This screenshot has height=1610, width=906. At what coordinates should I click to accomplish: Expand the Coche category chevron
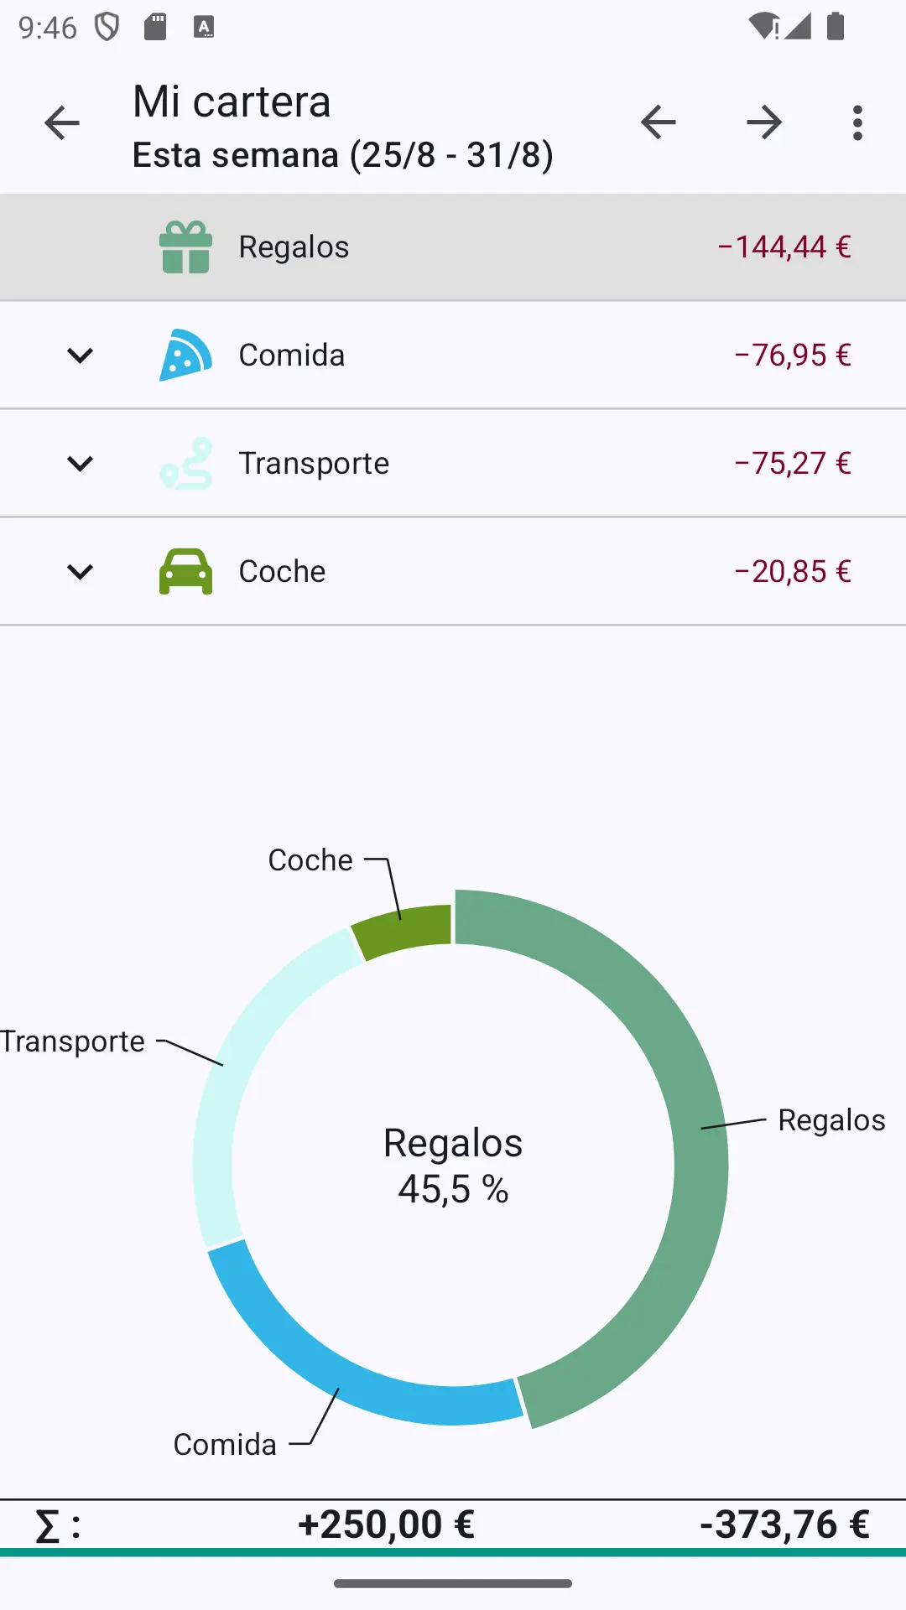(80, 572)
